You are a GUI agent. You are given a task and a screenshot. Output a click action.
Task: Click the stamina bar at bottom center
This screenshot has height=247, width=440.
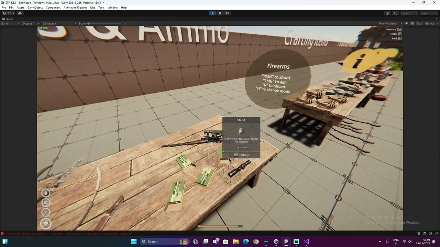pyautogui.click(x=220, y=226)
